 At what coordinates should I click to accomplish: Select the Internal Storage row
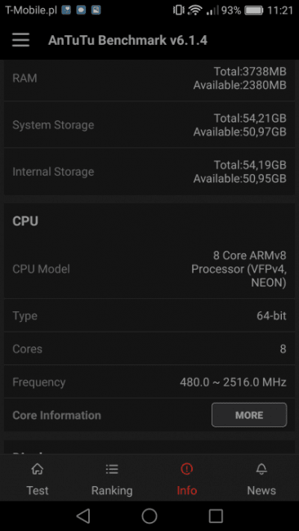click(149, 172)
